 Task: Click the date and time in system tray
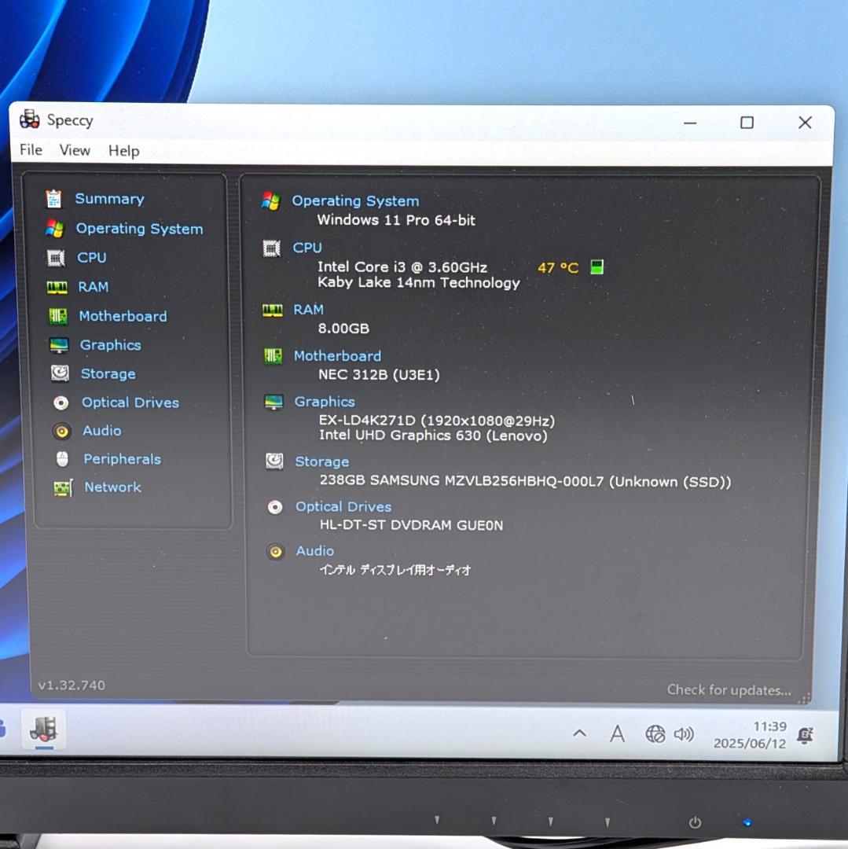748,733
